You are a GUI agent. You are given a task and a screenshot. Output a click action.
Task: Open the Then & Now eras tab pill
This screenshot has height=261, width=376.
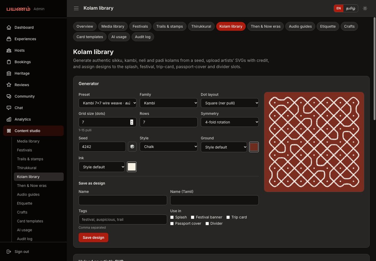point(266,26)
